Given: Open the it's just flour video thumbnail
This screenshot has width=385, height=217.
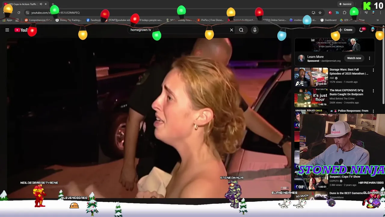Looking at the screenshot, I should (x=311, y=98).
